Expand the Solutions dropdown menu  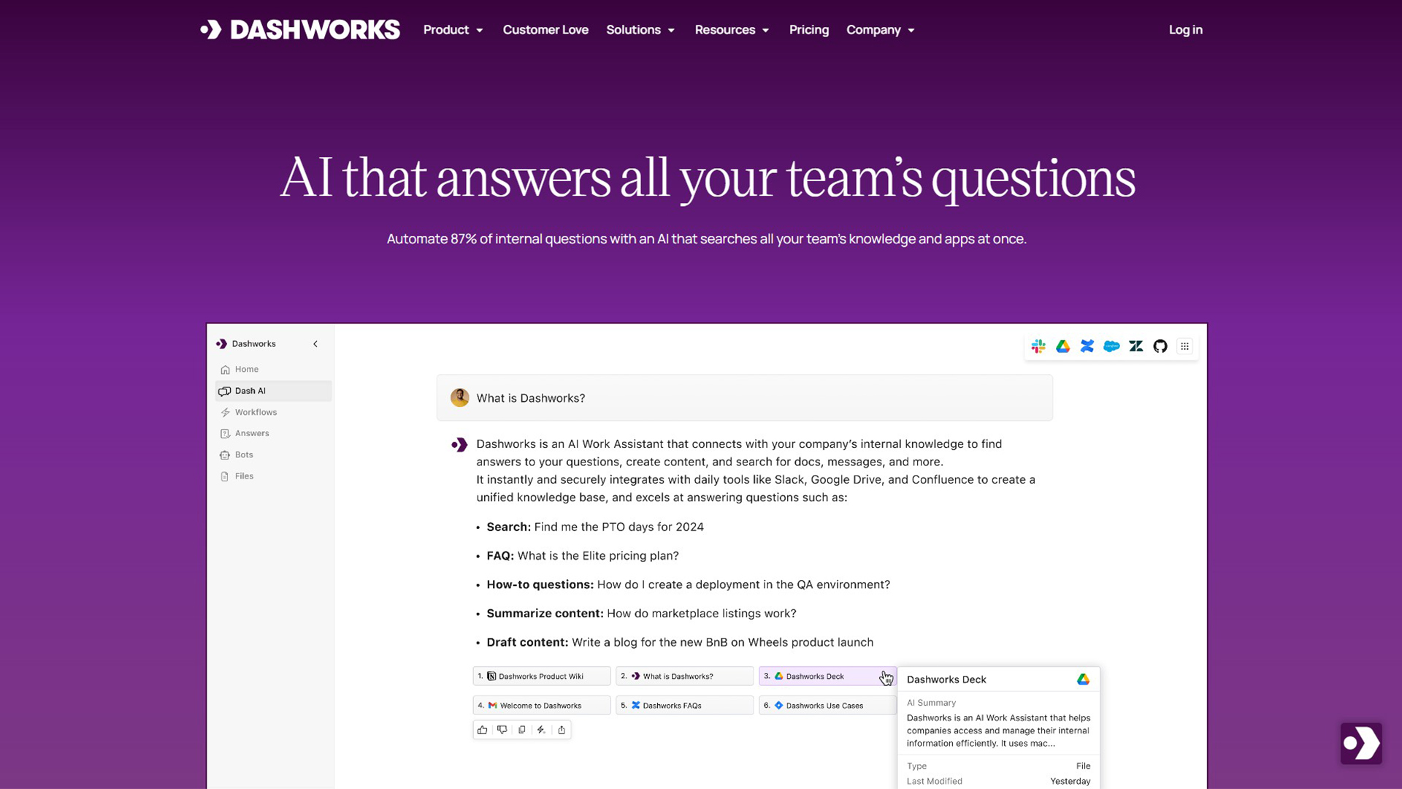coord(640,30)
